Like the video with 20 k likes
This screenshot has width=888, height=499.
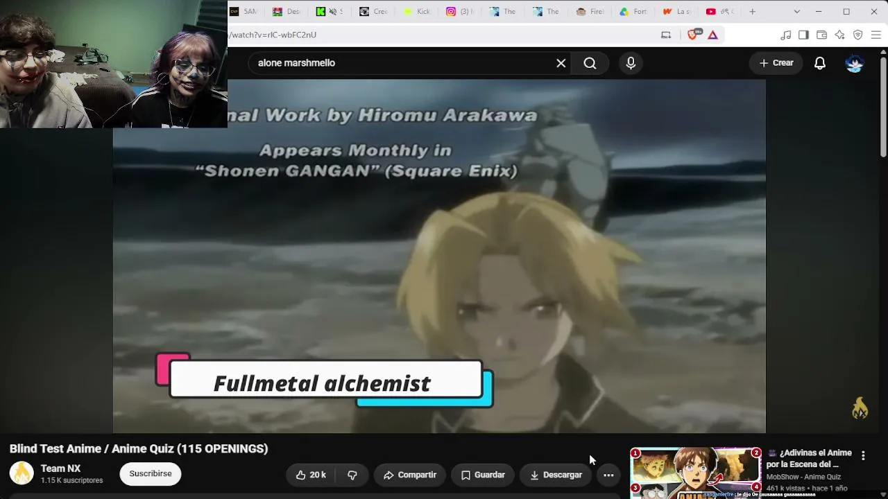pyautogui.click(x=311, y=475)
